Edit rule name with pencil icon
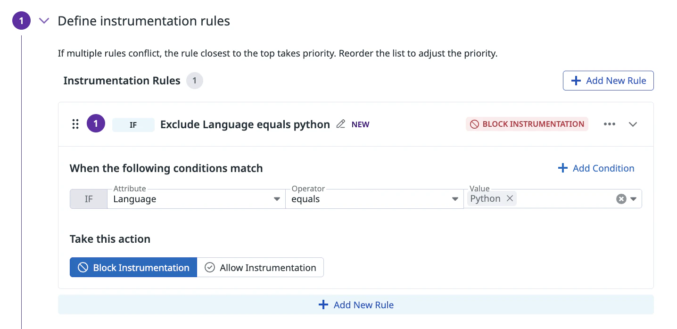Screen dimensions: 677x329 click(340, 124)
